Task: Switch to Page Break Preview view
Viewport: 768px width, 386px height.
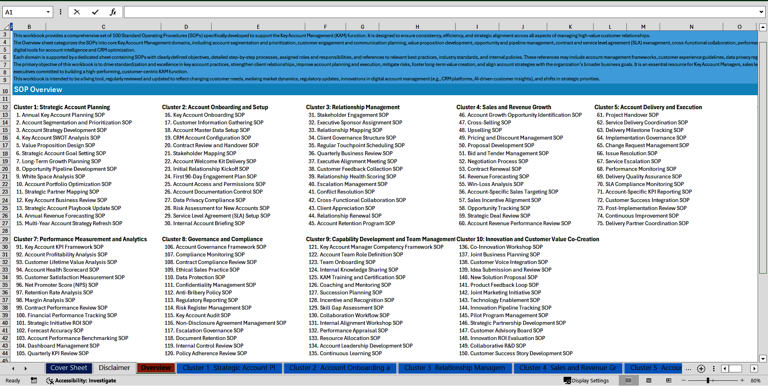Action: (669, 380)
